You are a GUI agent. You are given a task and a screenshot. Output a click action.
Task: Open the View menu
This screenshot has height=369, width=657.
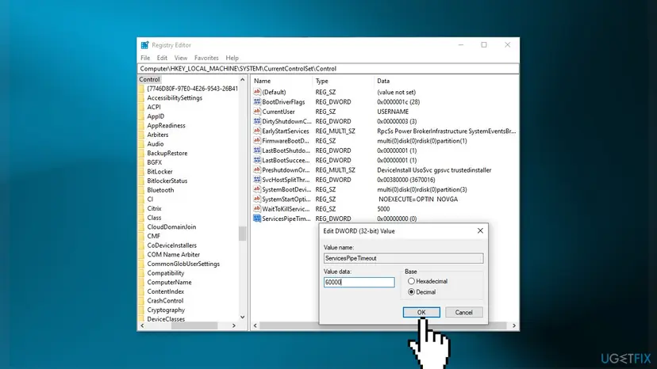181,58
